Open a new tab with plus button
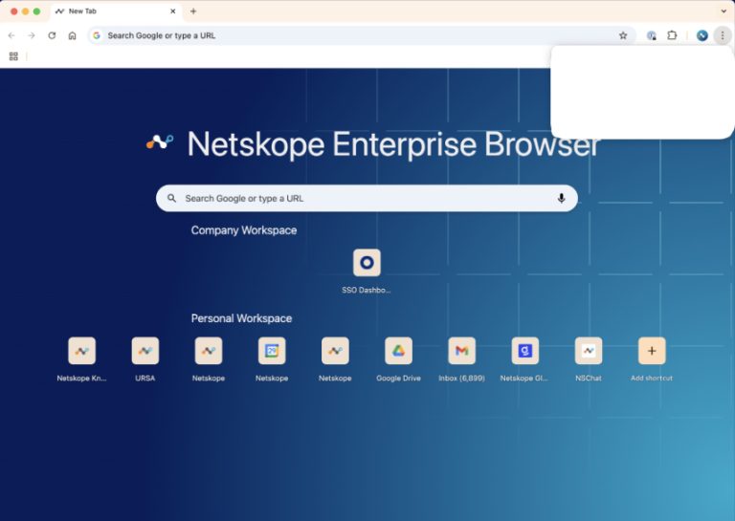 point(193,11)
